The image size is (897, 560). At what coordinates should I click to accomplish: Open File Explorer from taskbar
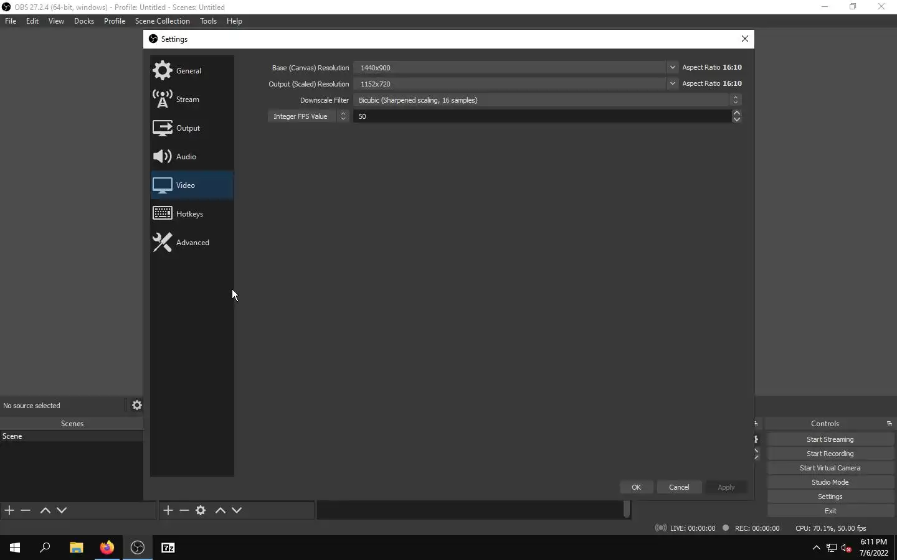76,548
